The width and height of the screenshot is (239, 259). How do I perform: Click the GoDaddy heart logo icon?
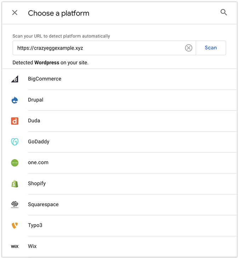(x=15, y=142)
